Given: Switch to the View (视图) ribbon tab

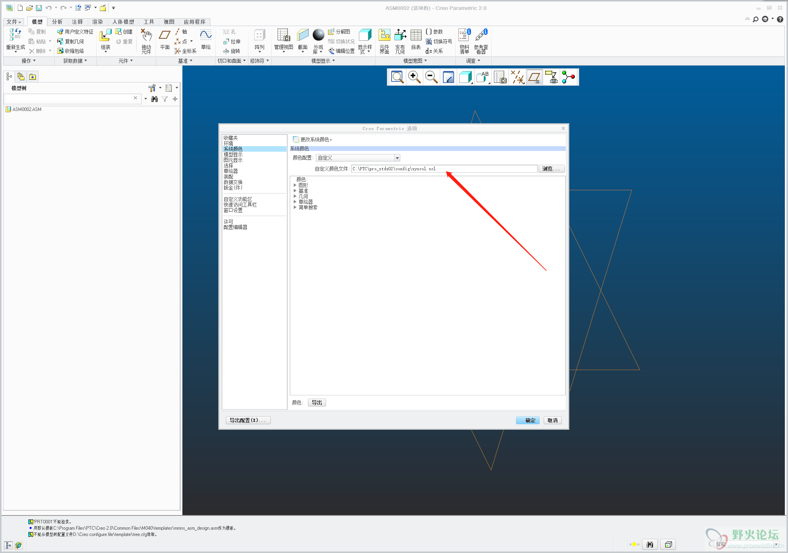Looking at the screenshot, I should pos(169,22).
